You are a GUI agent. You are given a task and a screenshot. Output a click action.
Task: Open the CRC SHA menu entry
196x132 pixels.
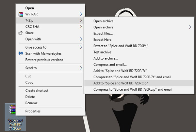coord(51,27)
